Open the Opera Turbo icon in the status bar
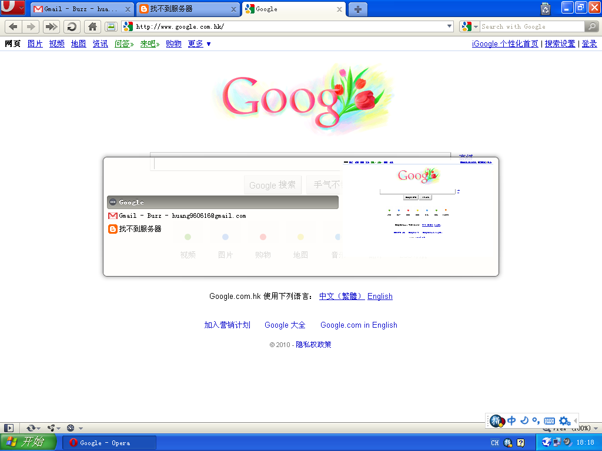602x451 pixels. 71,428
